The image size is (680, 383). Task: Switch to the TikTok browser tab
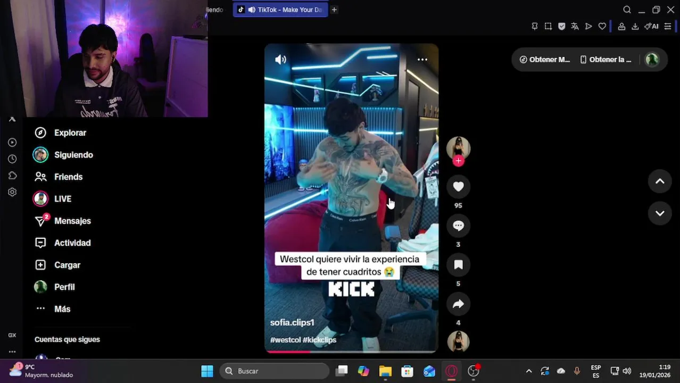280,10
